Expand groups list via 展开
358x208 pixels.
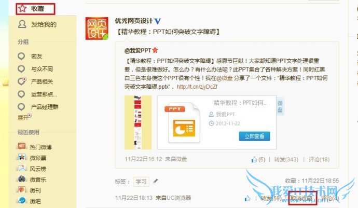coord(23,118)
